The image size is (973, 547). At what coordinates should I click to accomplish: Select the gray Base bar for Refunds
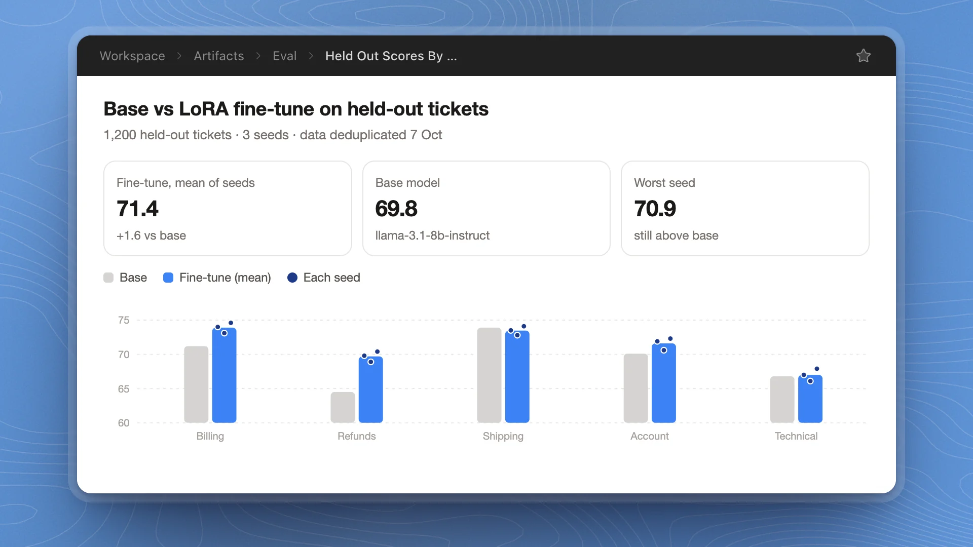(343, 407)
